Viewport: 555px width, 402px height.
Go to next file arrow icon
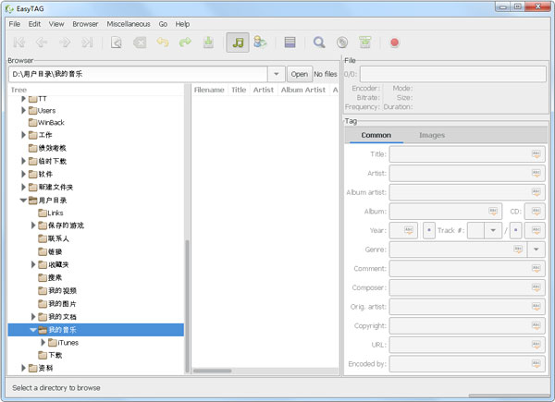click(65, 43)
